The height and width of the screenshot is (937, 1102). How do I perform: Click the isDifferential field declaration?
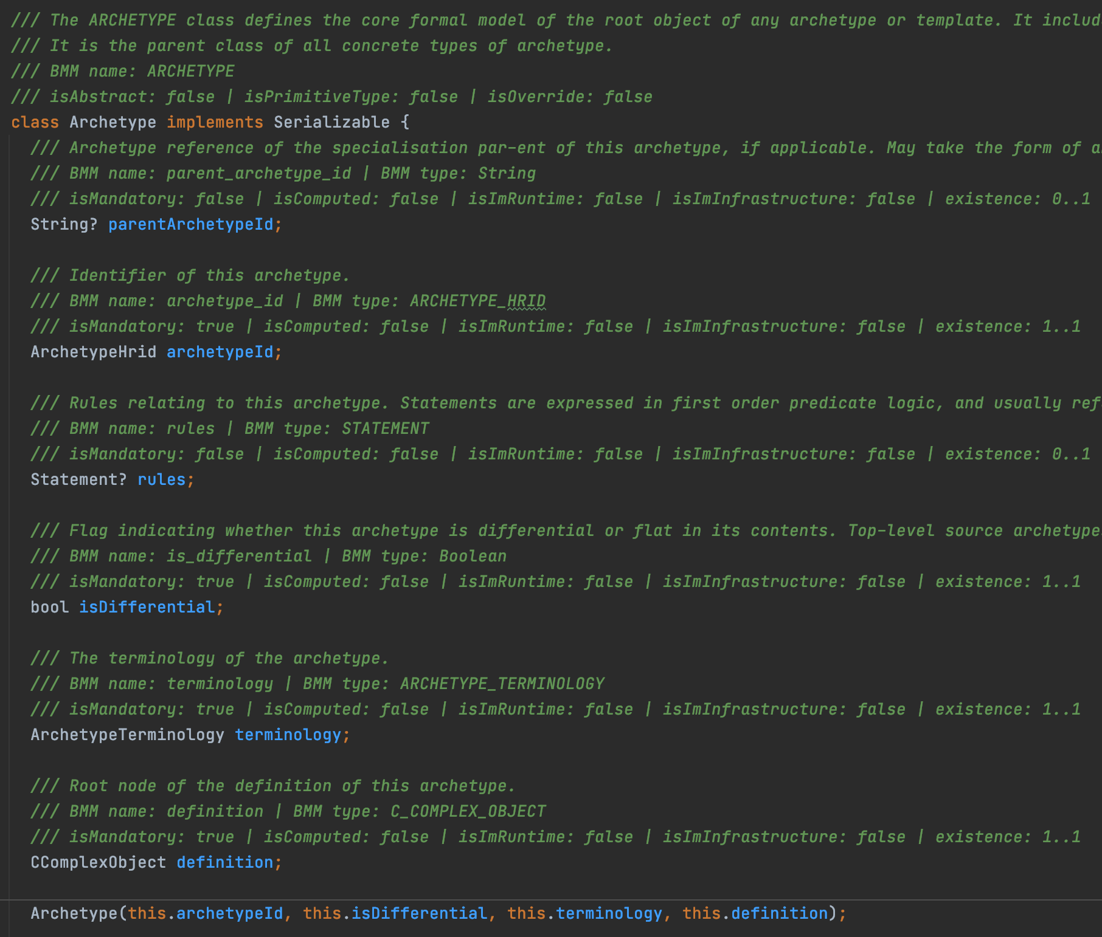tap(147, 607)
